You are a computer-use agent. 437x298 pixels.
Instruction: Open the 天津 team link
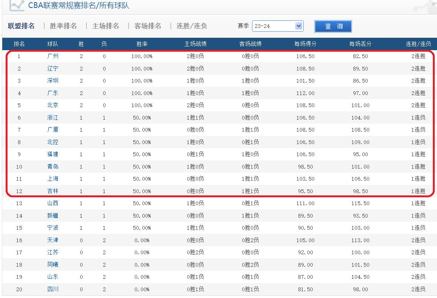pyautogui.click(x=53, y=240)
